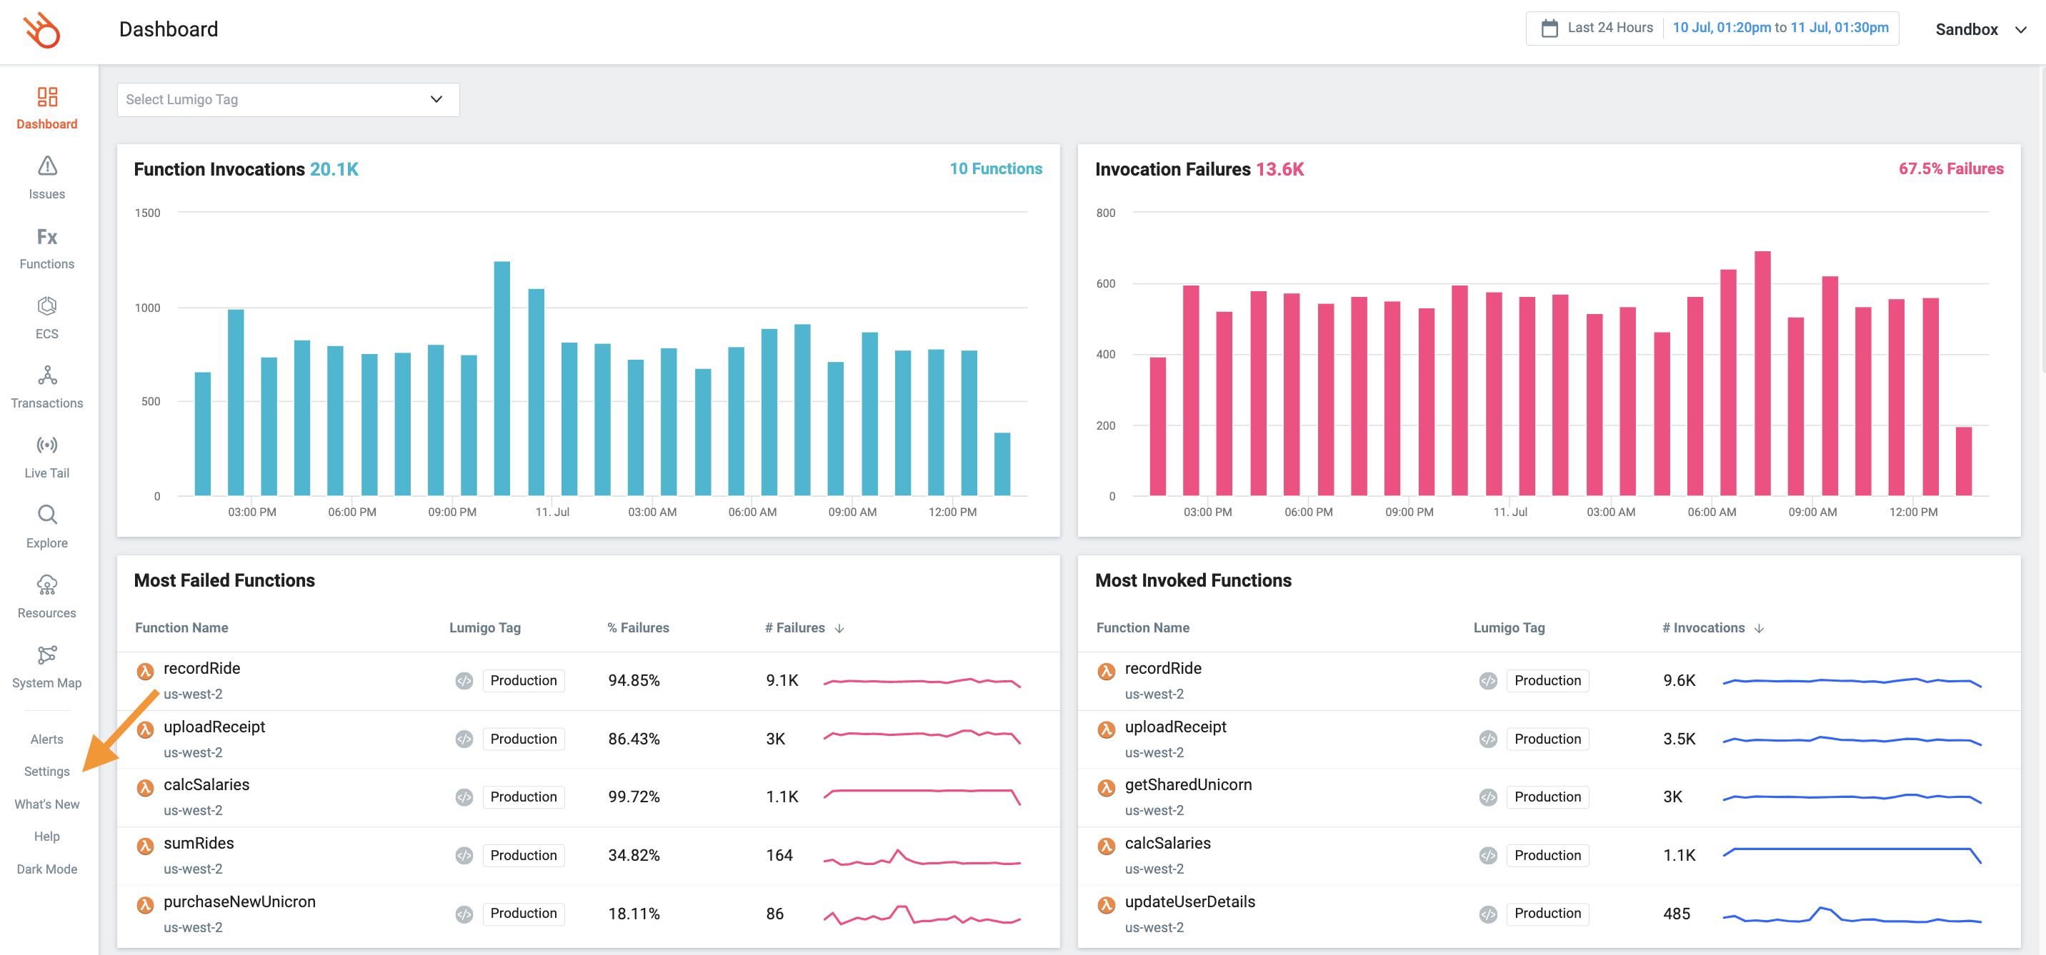Open Alerts from sidebar menu

point(47,738)
